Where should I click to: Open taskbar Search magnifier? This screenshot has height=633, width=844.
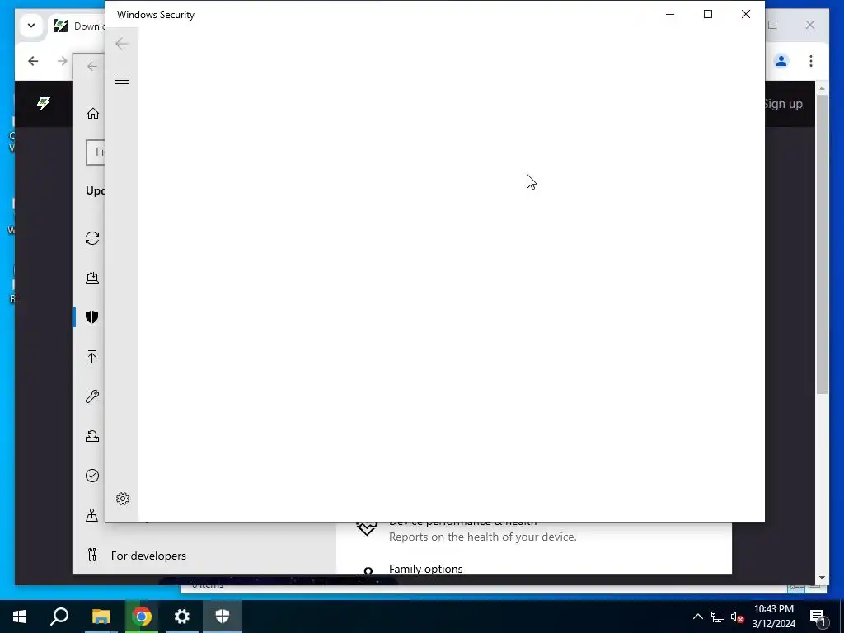coord(59,617)
